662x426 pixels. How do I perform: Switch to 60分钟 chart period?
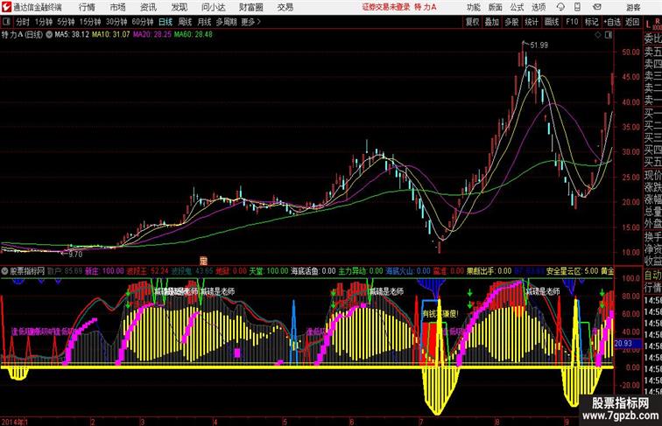143,22
